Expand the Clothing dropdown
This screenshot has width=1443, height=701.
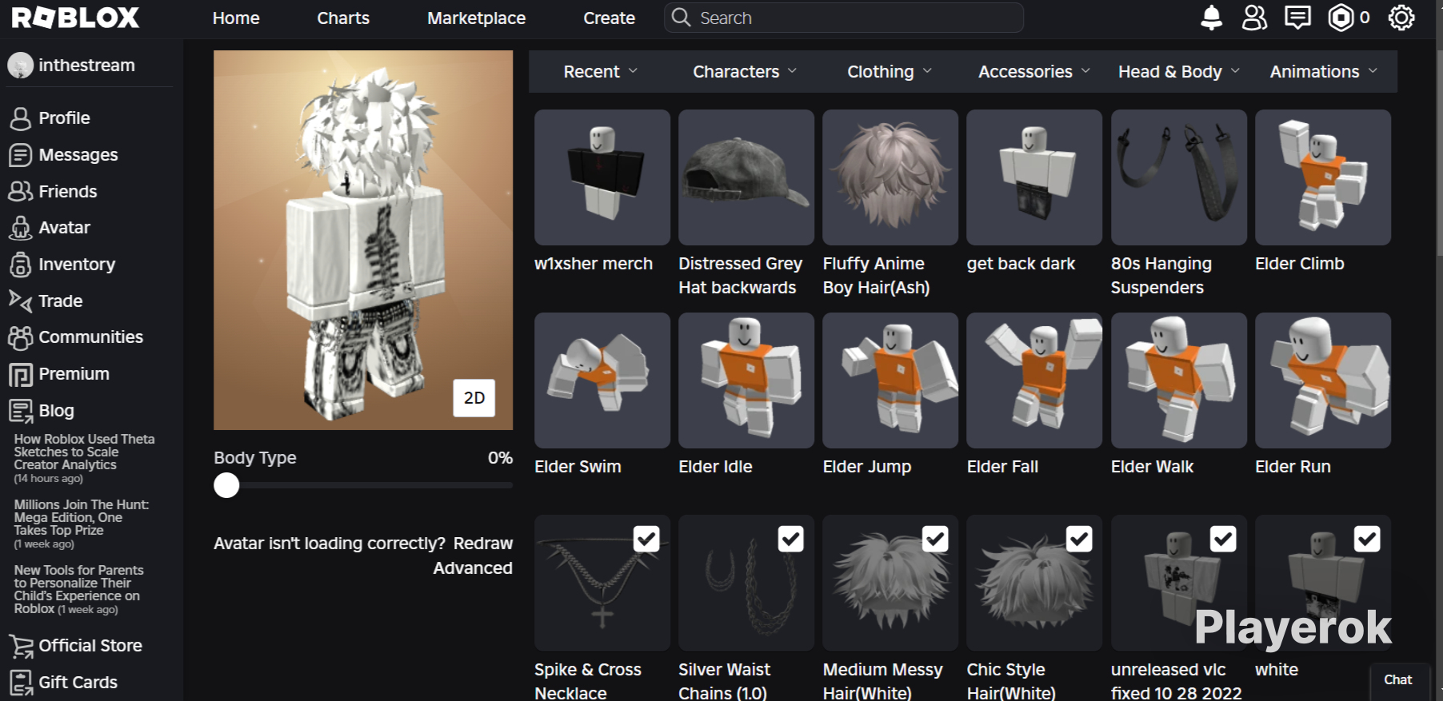coord(889,72)
